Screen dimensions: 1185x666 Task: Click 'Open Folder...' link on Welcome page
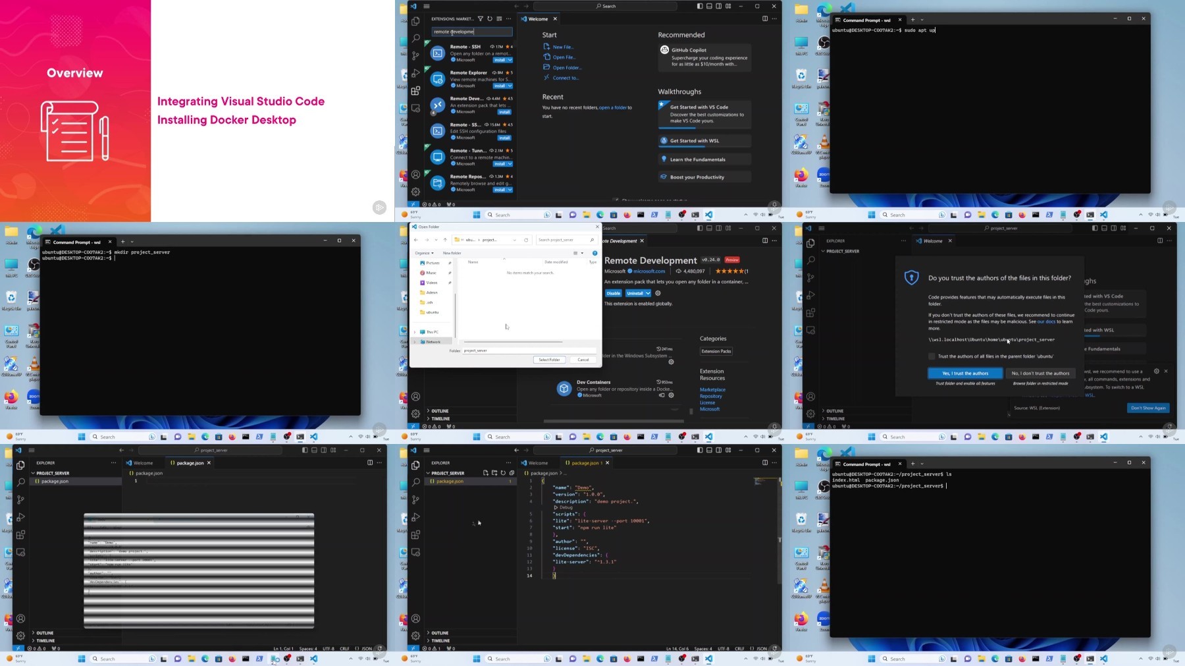point(567,67)
